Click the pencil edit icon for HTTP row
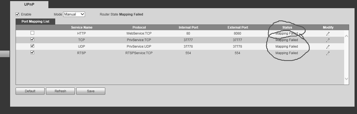Image resolution: width=357 pixels, height=114 pixels. pos(328,34)
